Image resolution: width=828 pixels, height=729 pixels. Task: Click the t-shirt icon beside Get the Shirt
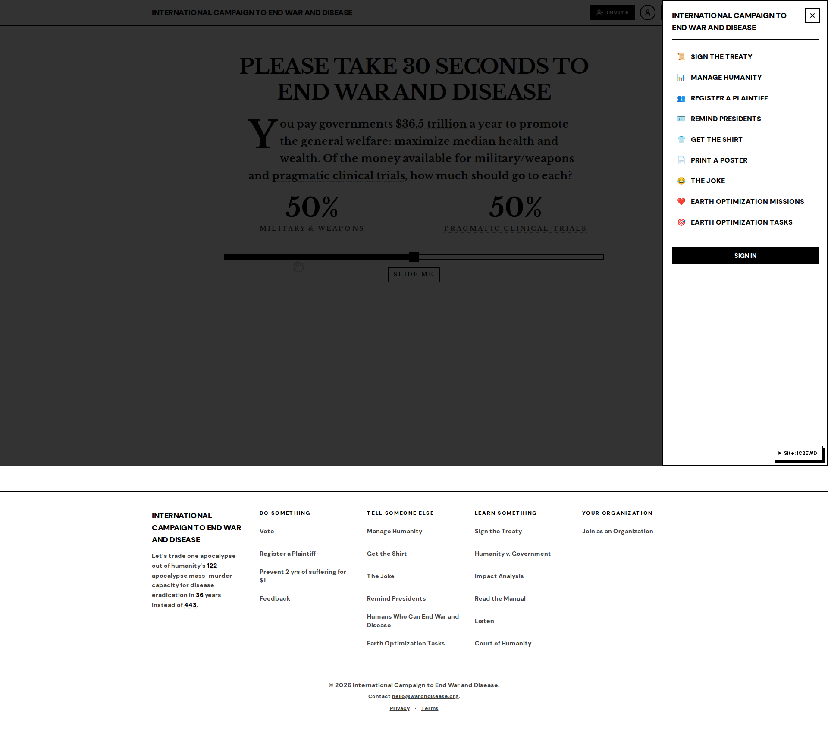click(681, 140)
